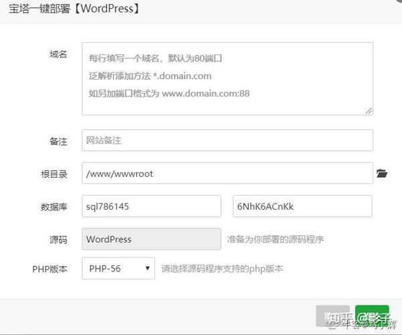Click the gray cancel button
This screenshot has height=335, width=402.
[x=333, y=316]
